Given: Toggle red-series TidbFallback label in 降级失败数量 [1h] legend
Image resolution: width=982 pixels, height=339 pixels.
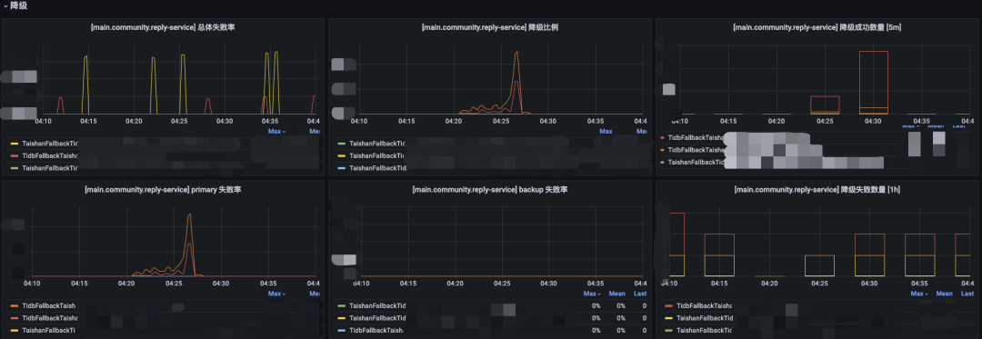Looking at the screenshot, I should point(704,306).
